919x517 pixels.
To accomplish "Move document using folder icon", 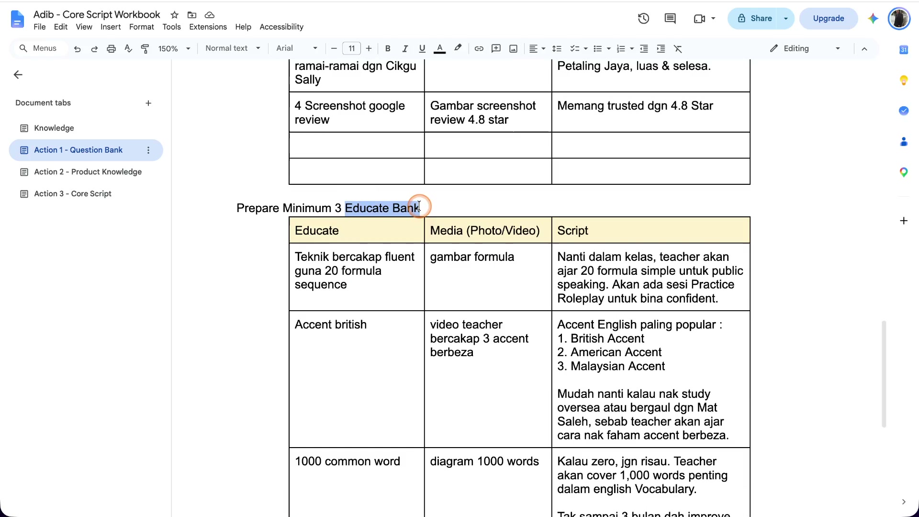I will [x=192, y=15].
